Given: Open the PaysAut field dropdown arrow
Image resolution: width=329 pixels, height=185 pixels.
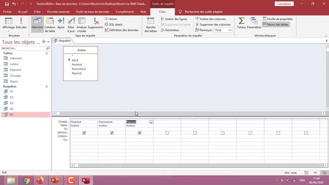Looking at the screenshot, I should click(151, 122).
